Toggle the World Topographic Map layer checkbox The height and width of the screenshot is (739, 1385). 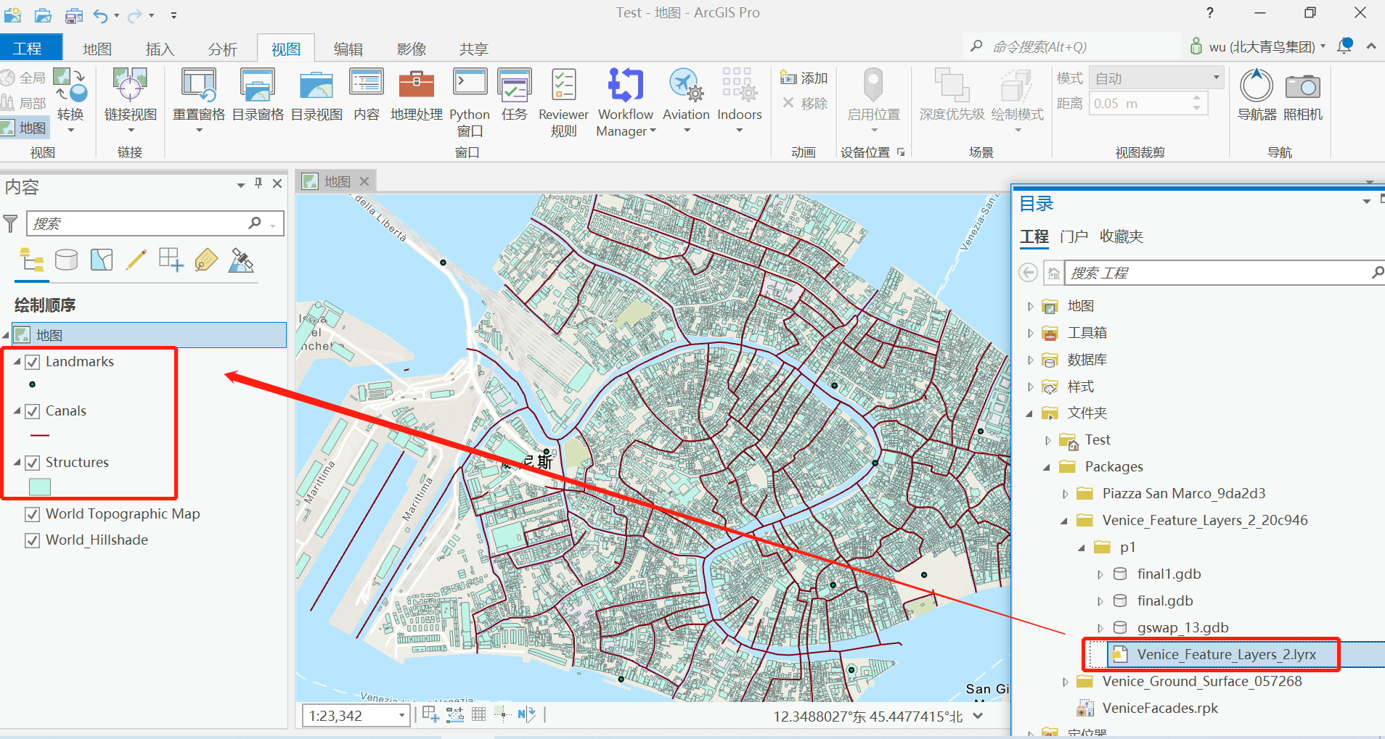(33, 514)
